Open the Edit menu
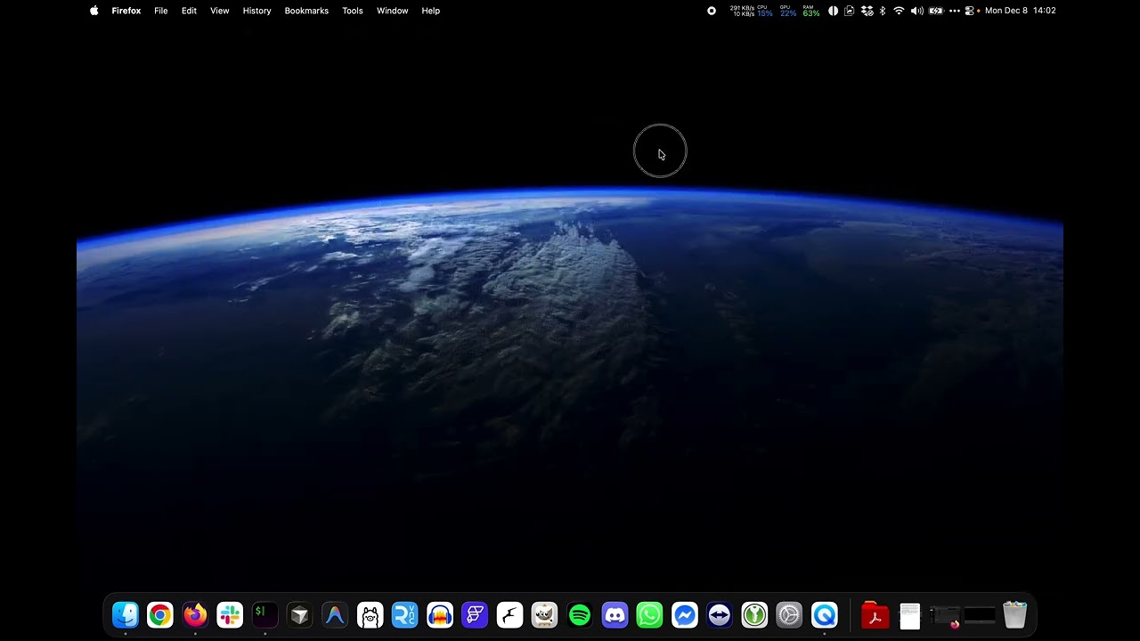This screenshot has width=1140, height=641. 189,11
